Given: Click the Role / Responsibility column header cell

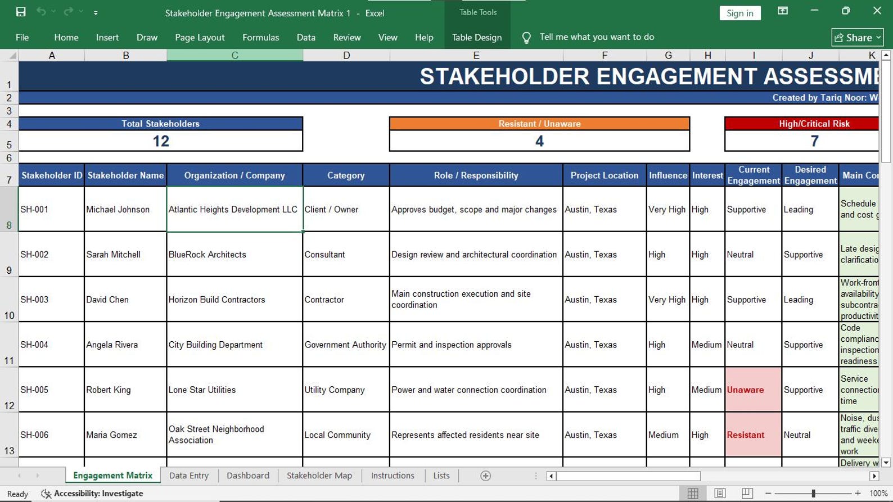Looking at the screenshot, I should (x=476, y=175).
